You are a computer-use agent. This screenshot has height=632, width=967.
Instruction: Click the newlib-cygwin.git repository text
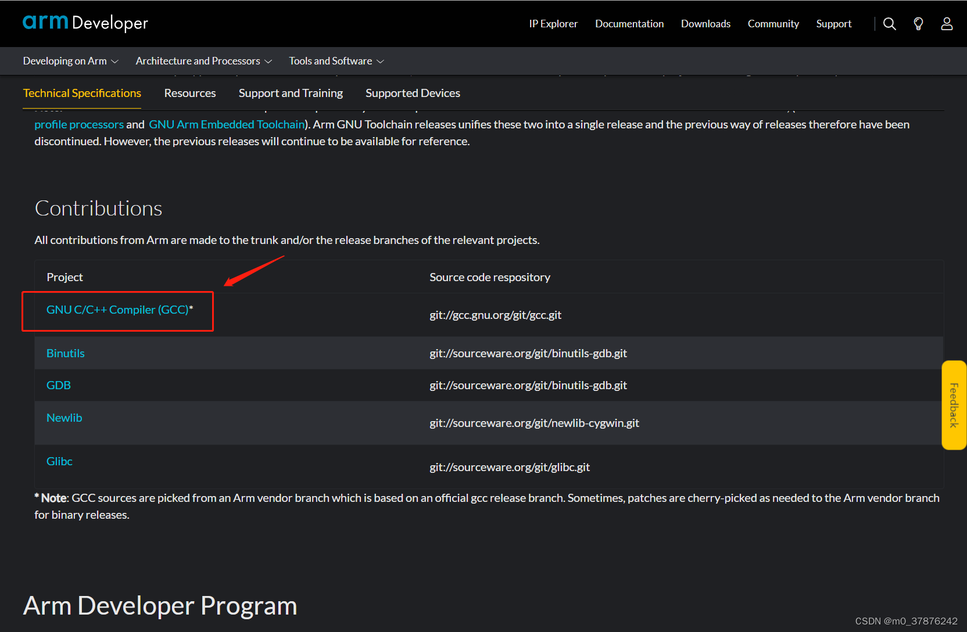coord(534,423)
